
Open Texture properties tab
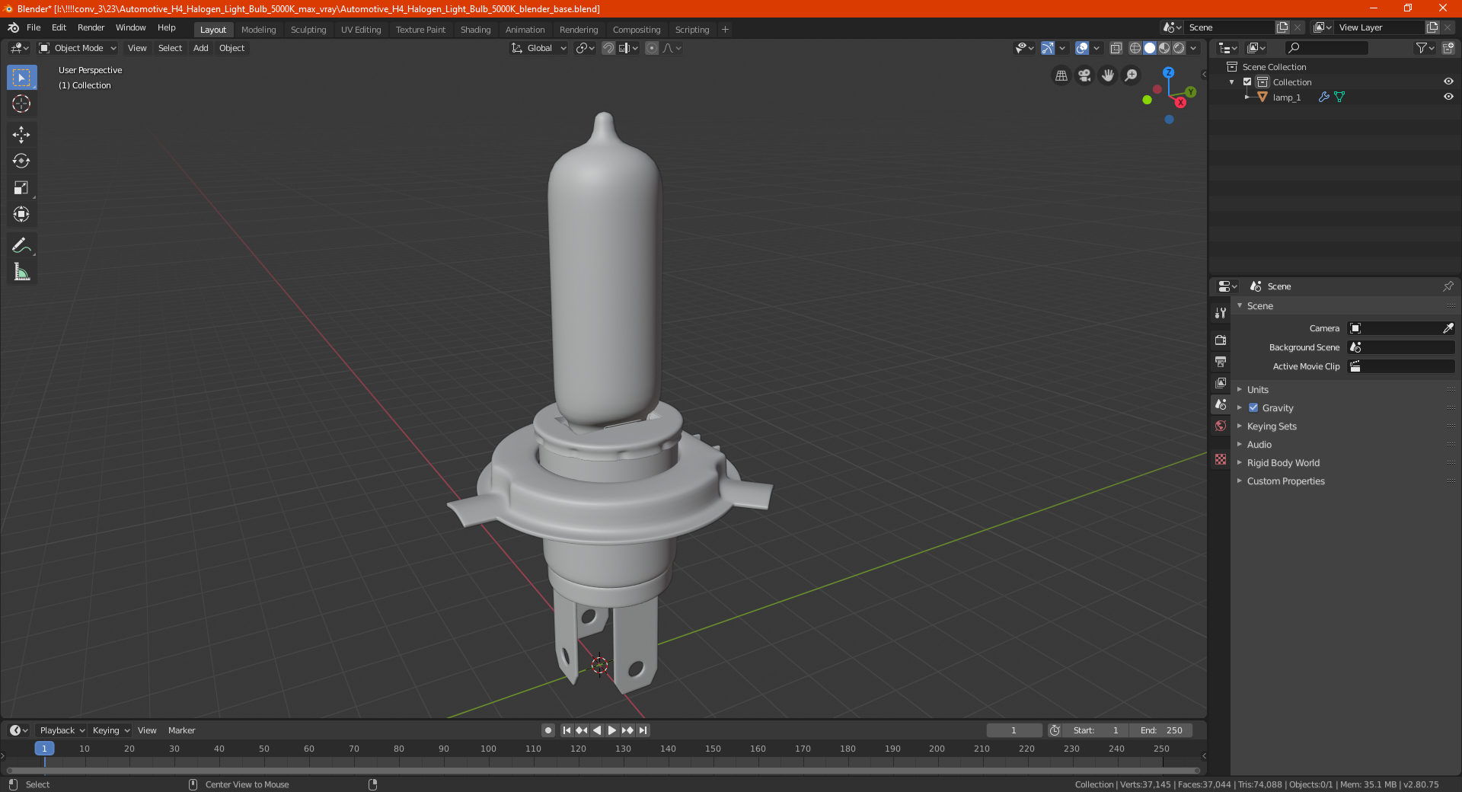(1221, 459)
